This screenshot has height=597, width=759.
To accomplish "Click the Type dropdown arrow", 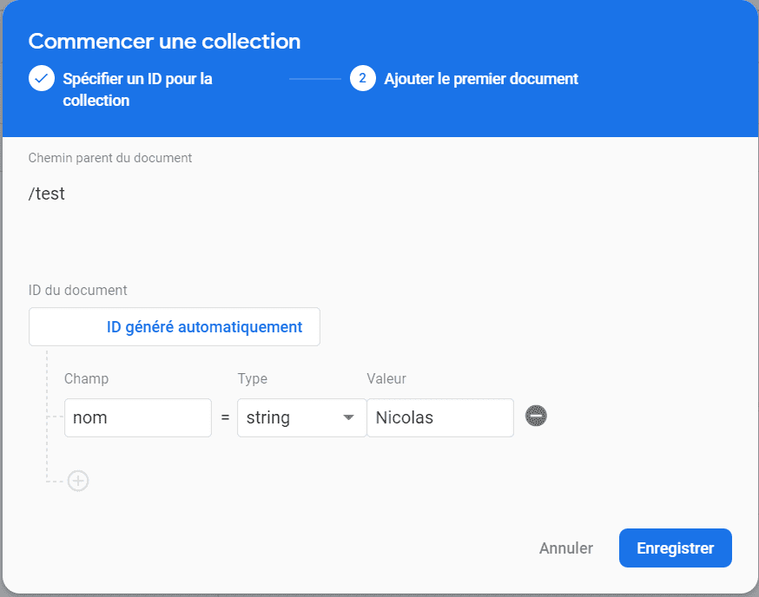I will (349, 417).
